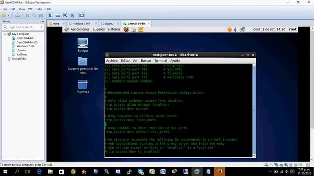Open the Aplicaciones menu in CentOS

(79, 29)
